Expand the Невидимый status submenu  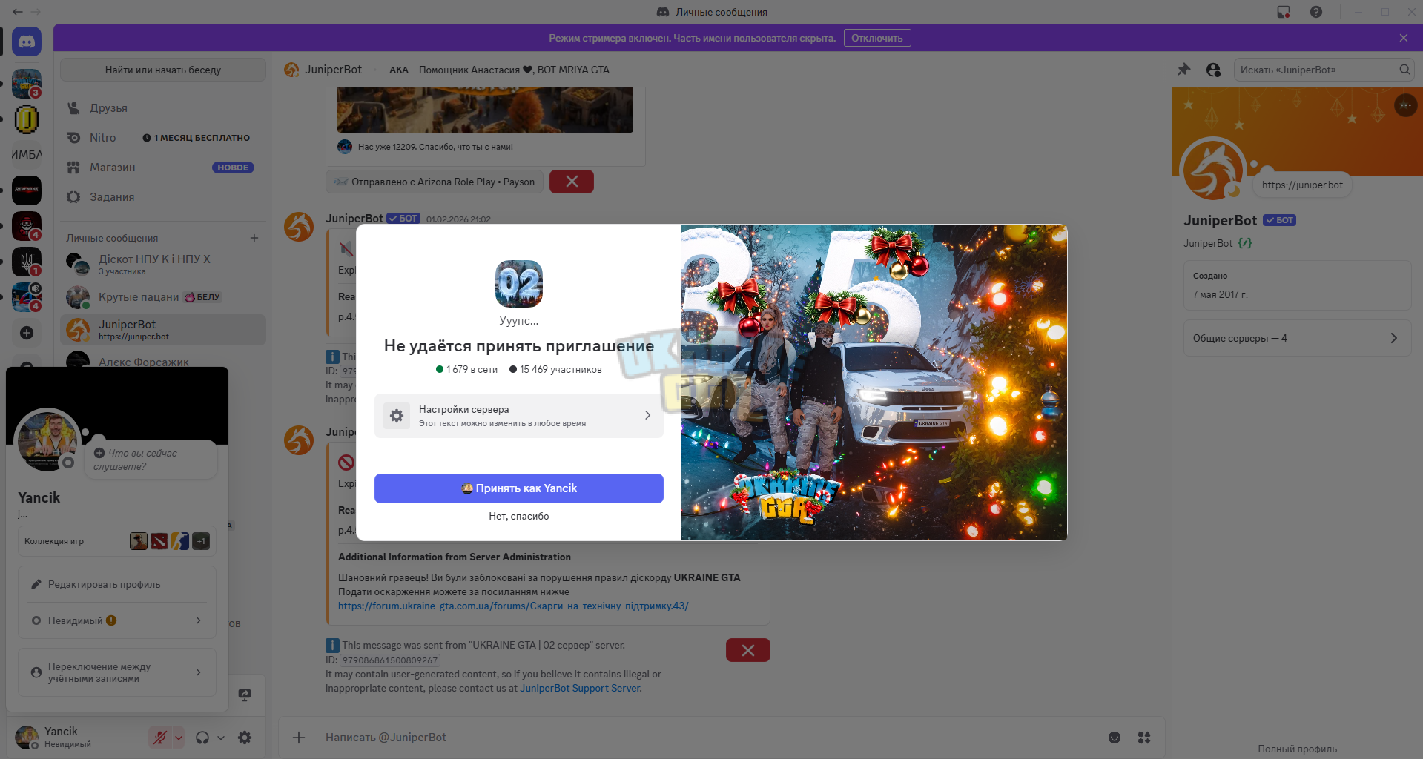(117, 620)
